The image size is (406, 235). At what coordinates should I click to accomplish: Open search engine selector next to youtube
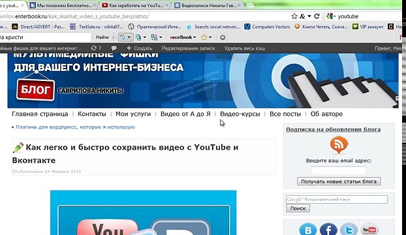[x=331, y=16]
